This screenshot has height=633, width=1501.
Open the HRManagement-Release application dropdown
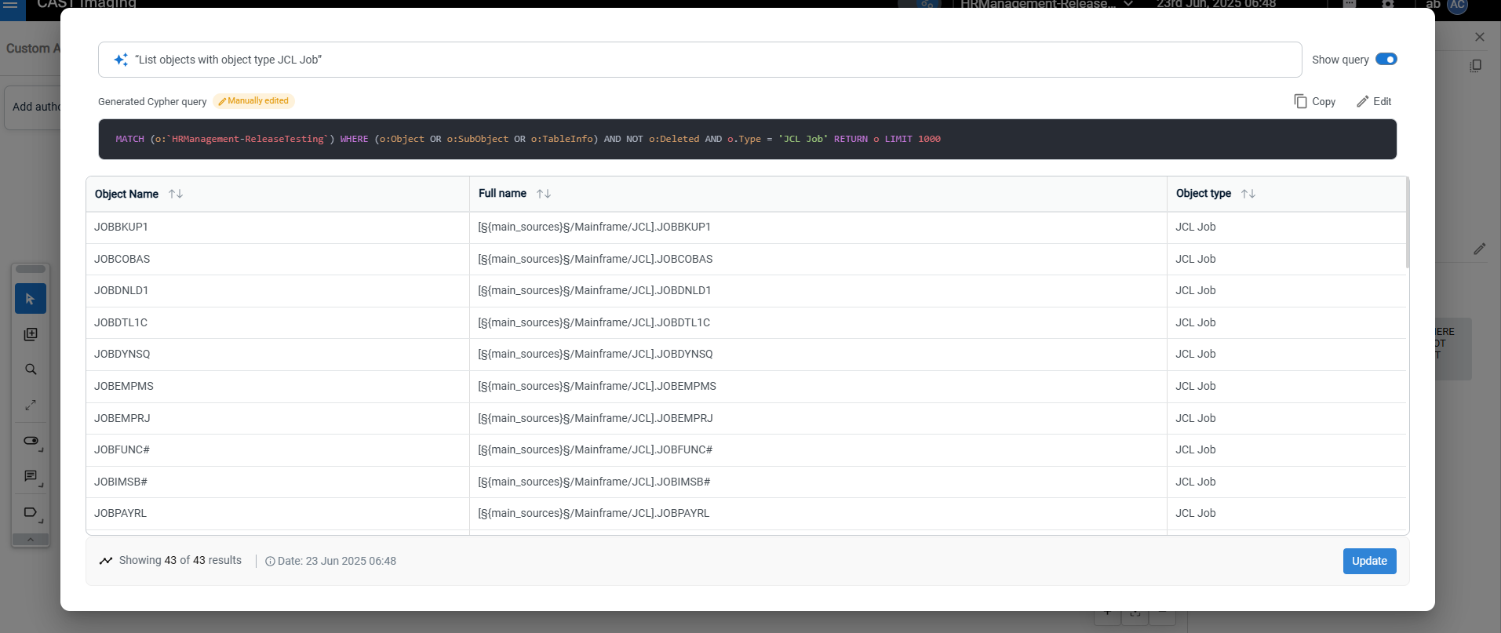[x=1047, y=5]
